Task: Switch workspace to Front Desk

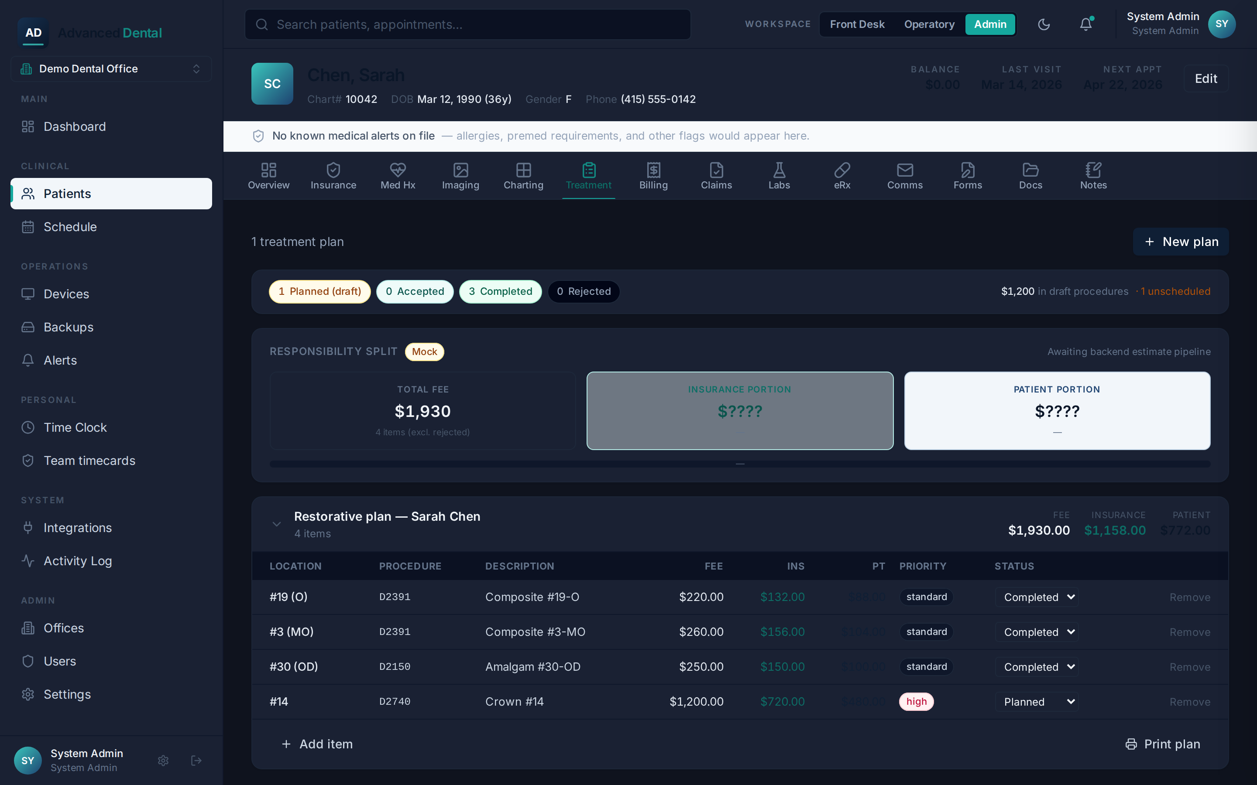Action: 857,24
